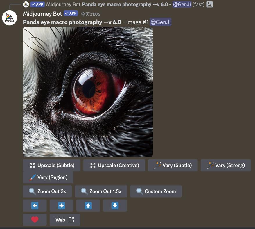This screenshot has width=255, height=229.
Task: Open the panda eye image preview
Action: click(88, 92)
